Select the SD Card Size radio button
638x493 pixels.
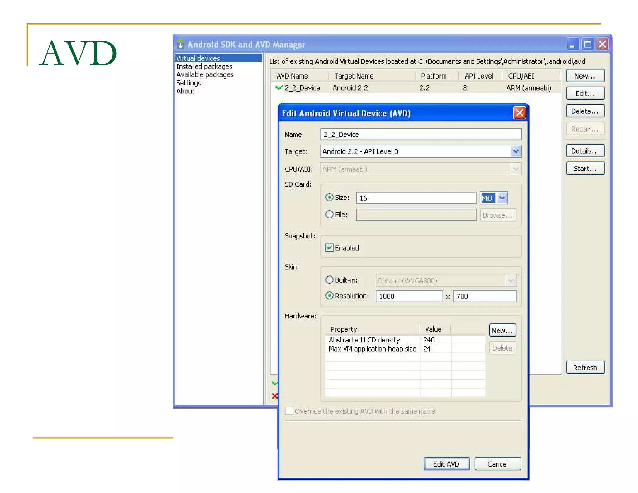(x=329, y=197)
